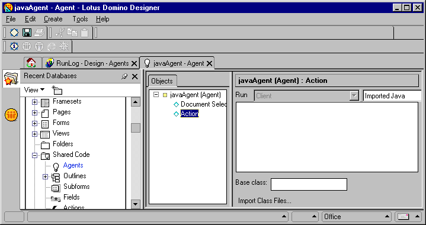This screenshot has height=225, width=426.
Task: Click the Outlines icon in tree
Action: point(56,177)
